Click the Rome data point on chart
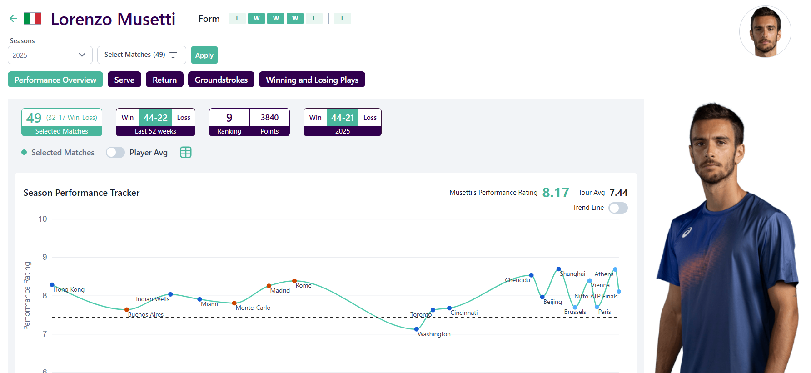The width and height of the screenshot is (811, 373). [x=294, y=281]
